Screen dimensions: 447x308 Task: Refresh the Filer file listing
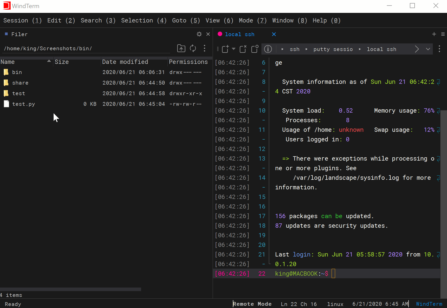(x=193, y=48)
